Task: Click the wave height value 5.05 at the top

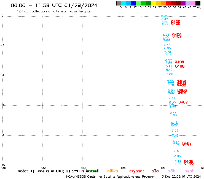Action: [x=164, y=16]
